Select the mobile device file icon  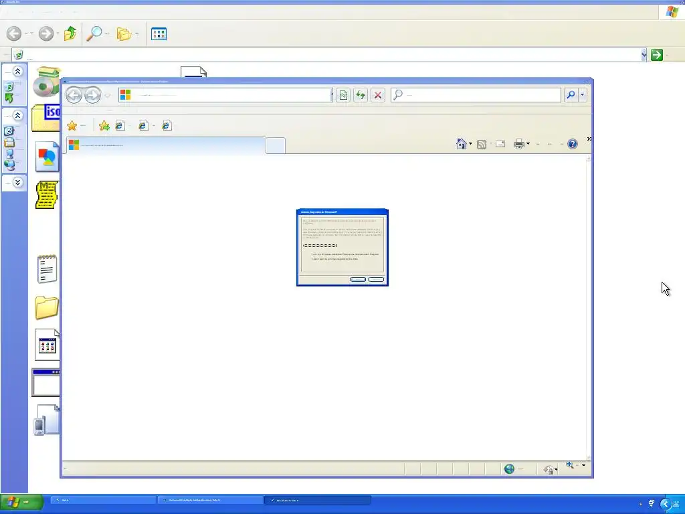tap(46, 420)
